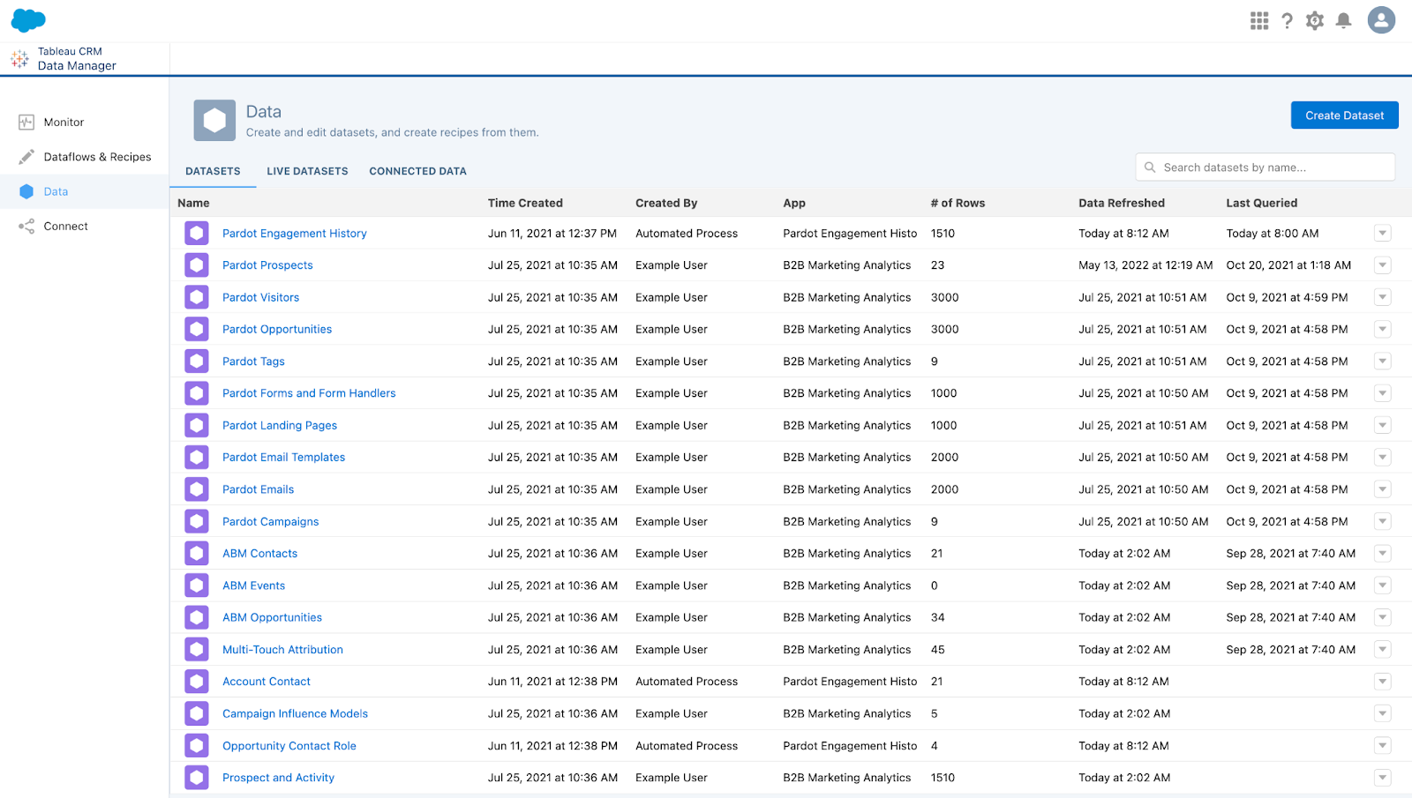Click the Search datasets by name field
The height and width of the screenshot is (798, 1412).
(x=1266, y=168)
